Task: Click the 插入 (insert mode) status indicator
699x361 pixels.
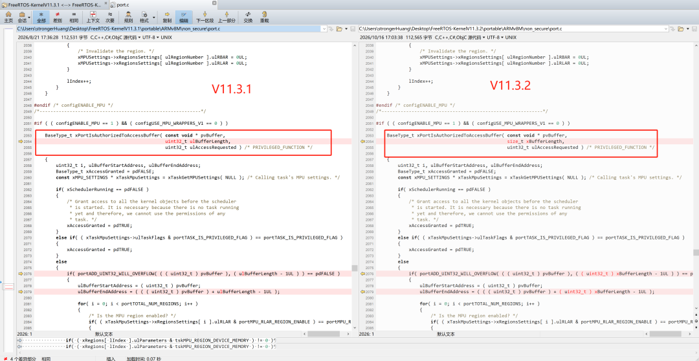Action: coord(111,358)
